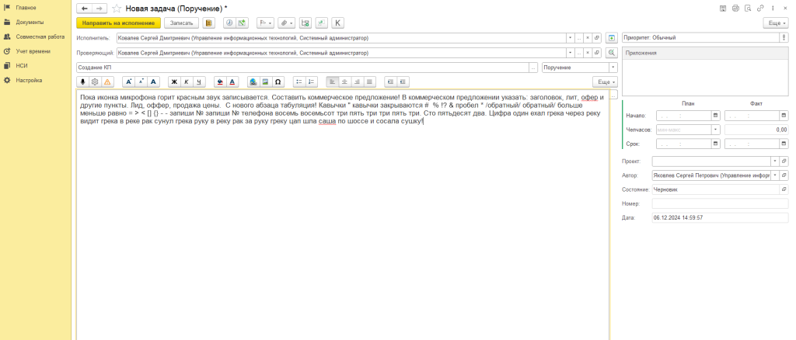The image size is (796, 340).
Task: Click the microphone voice input icon
Action: [83, 82]
